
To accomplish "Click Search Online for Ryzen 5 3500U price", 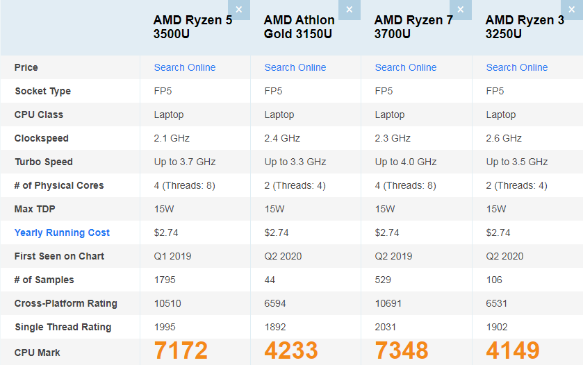I will [184, 67].
